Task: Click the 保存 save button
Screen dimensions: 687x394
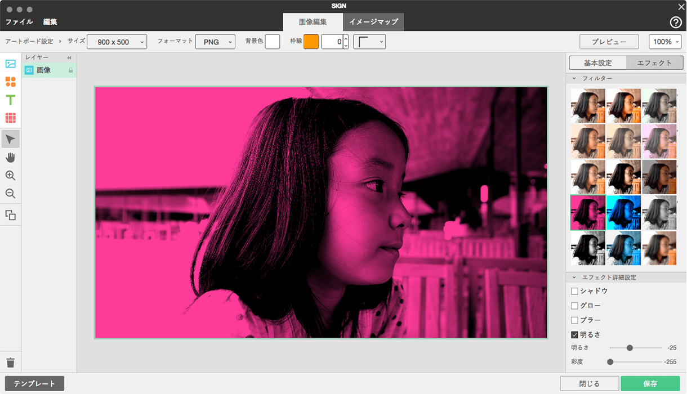Action: click(651, 383)
